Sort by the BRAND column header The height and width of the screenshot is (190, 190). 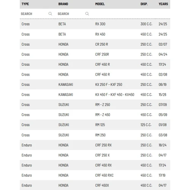pos(63,4)
